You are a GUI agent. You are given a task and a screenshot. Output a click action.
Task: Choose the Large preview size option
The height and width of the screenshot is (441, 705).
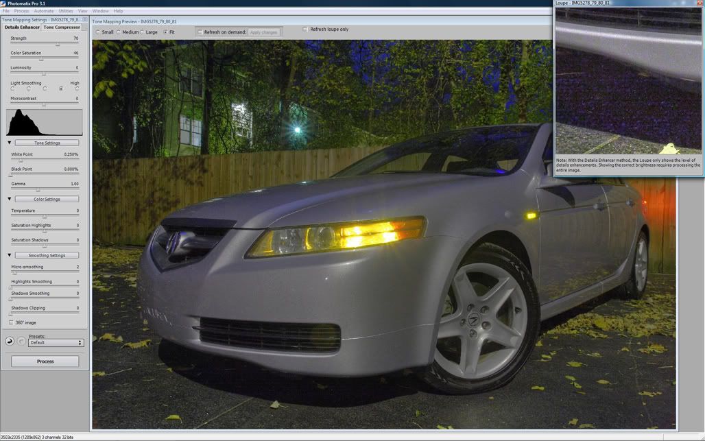click(x=142, y=32)
